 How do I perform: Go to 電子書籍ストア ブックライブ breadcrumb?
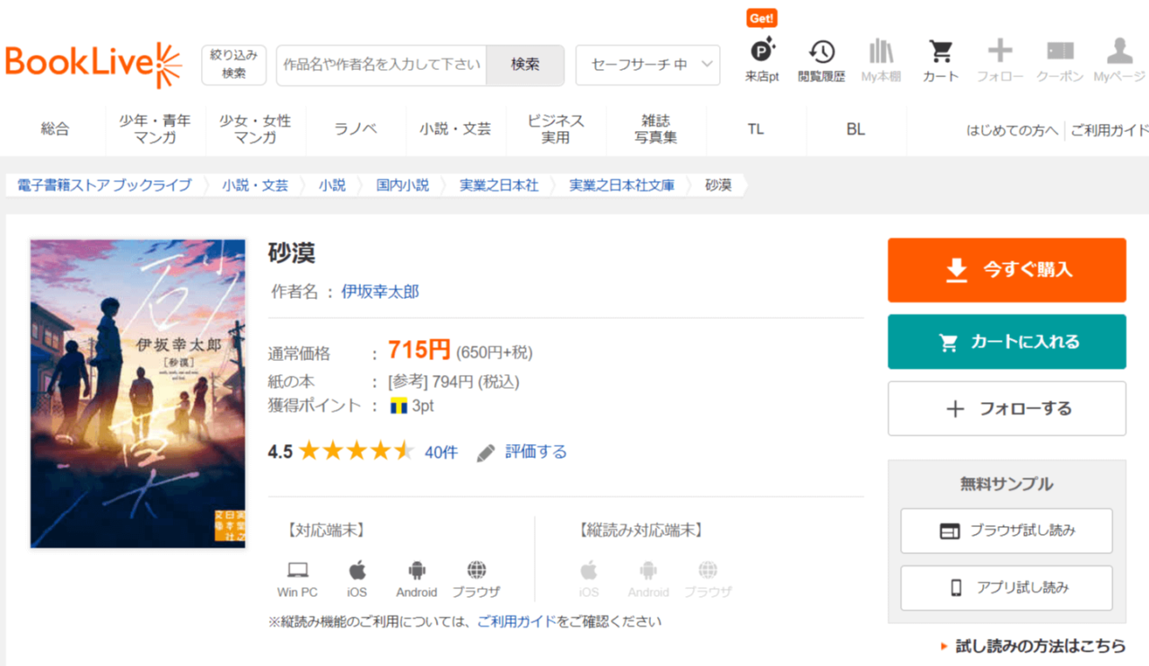[x=104, y=185]
